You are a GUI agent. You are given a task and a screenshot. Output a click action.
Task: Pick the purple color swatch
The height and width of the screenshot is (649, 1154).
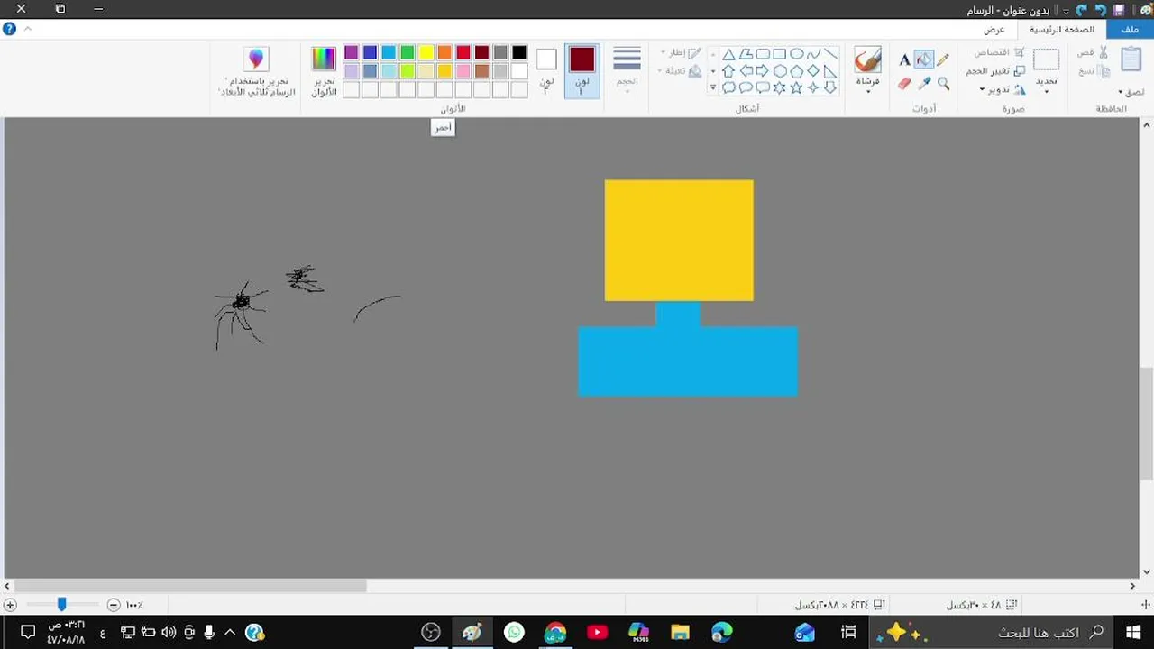(351, 53)
